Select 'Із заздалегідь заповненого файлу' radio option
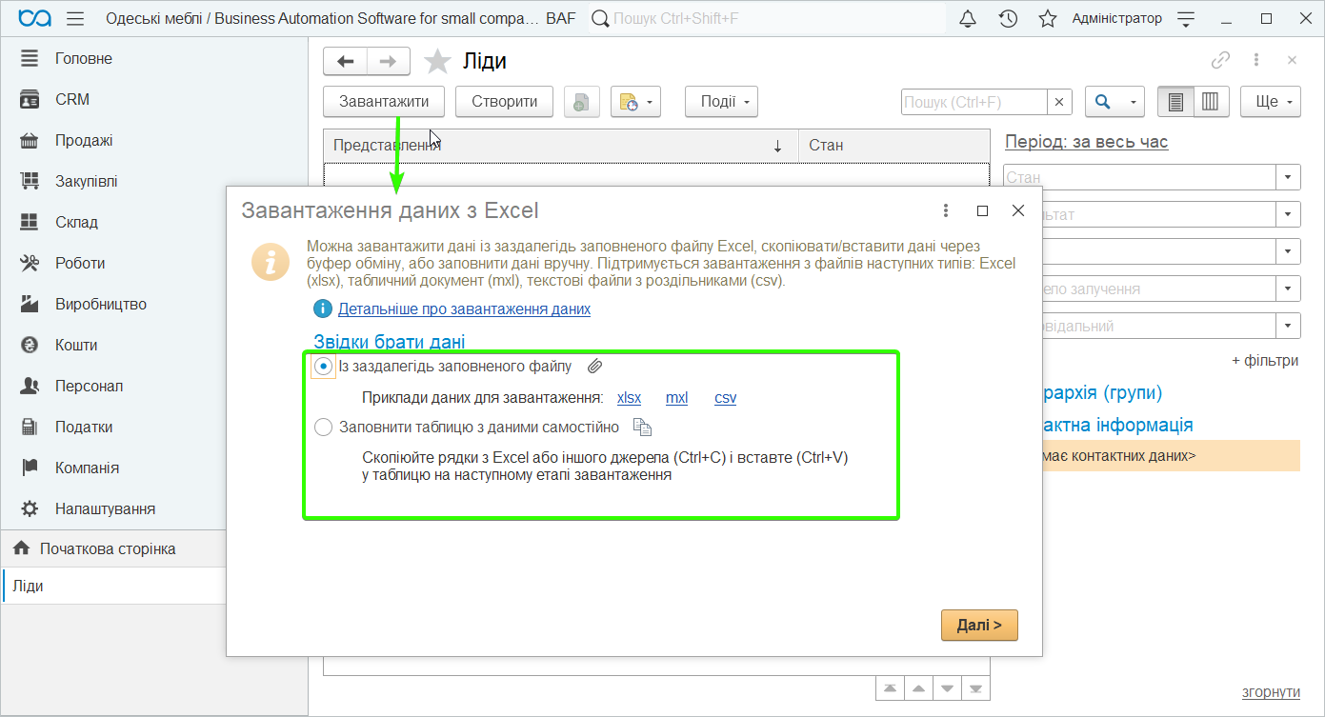 pyautogui.click(x=324, y=367)
